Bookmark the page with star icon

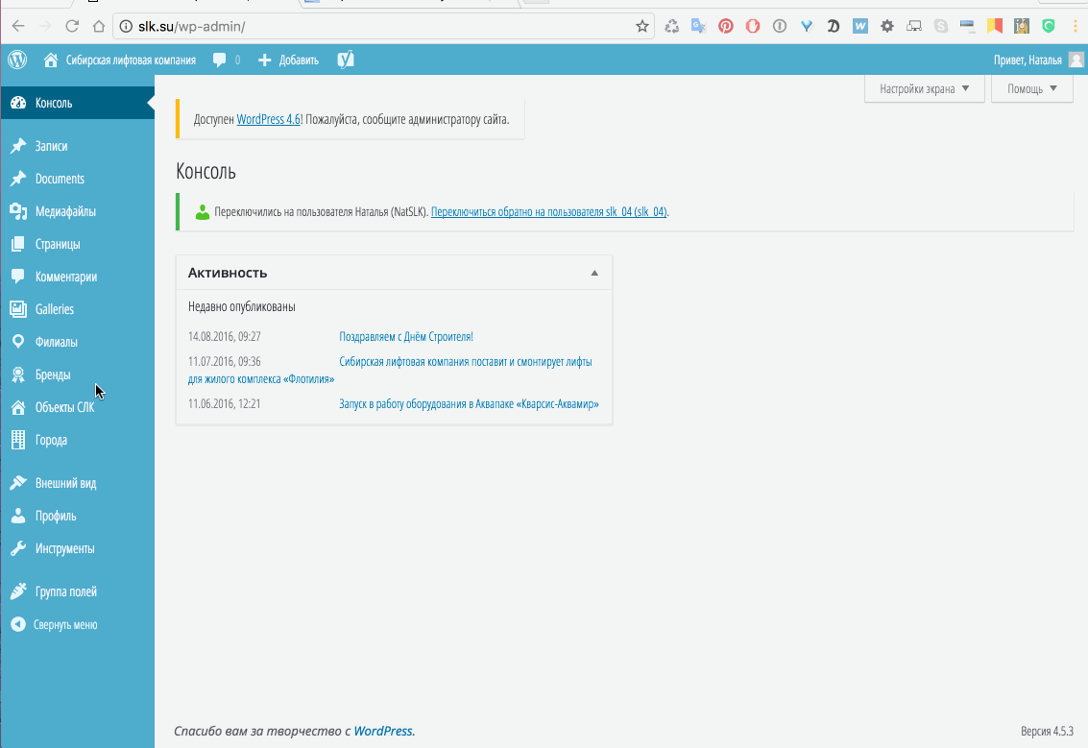(x=641, y=26)
